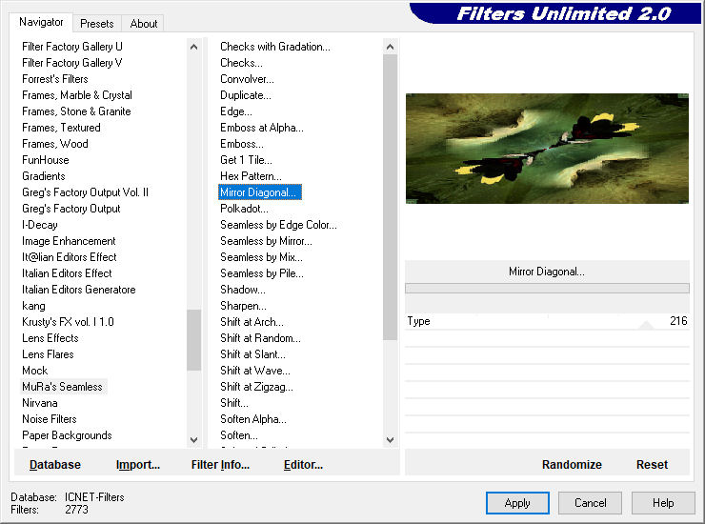Click the Database button

tap(55, 465)
